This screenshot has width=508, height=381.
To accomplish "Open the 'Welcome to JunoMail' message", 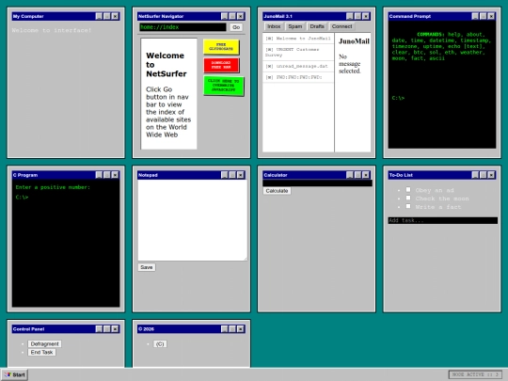I will point(298,39).
